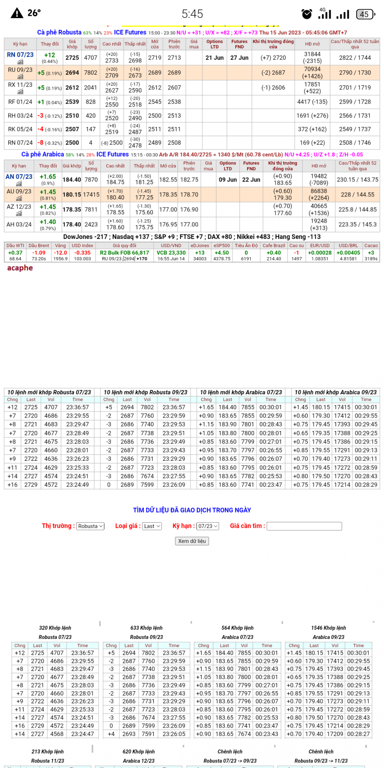Screen dimensions: 384x768
Task: Open chart icon under AZ 12/23
Action: 19,213
